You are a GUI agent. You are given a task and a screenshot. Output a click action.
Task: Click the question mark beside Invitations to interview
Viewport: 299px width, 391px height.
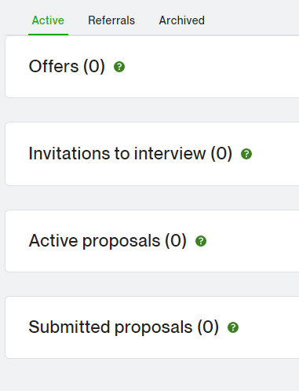pos(246,154)
